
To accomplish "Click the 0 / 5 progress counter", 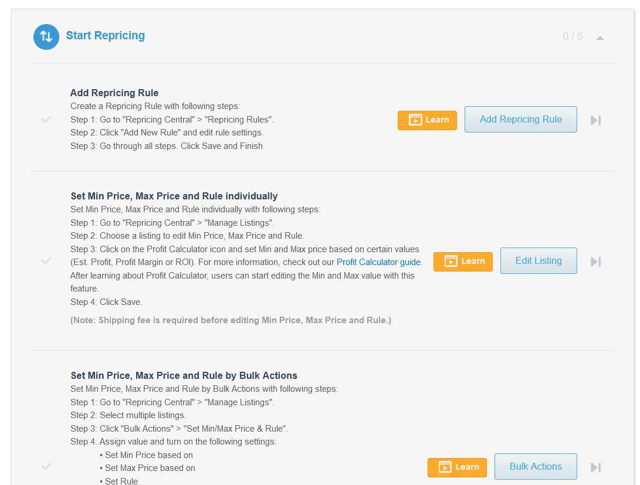I will click(573, 36).
